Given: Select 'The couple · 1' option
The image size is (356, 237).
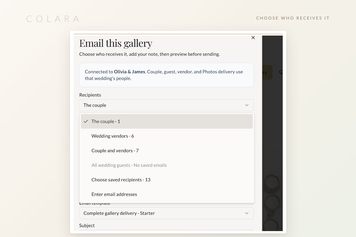Looking at the screenshot, I should click(167, 121).
